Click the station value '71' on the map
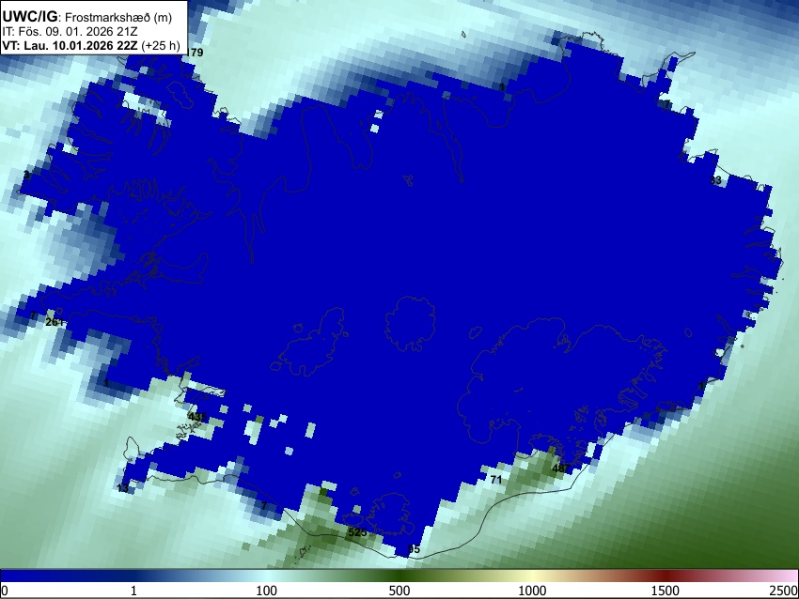The image size is (799, 599). coord(496,480)
